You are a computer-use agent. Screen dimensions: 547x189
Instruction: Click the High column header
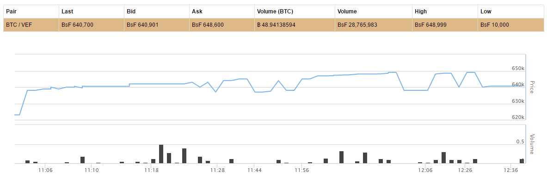tap(421, 11)
